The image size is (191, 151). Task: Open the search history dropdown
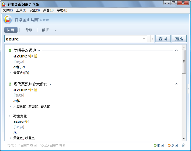(144, 39)
